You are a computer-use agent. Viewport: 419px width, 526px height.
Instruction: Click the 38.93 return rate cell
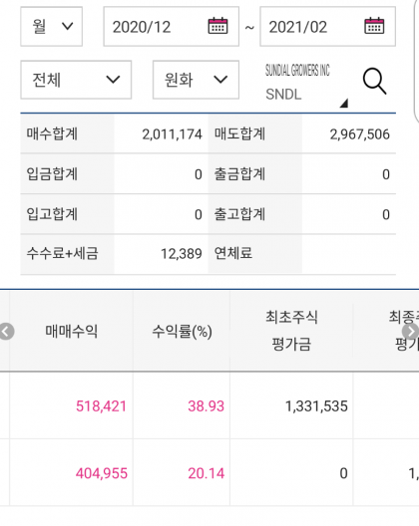click(206, 406)
